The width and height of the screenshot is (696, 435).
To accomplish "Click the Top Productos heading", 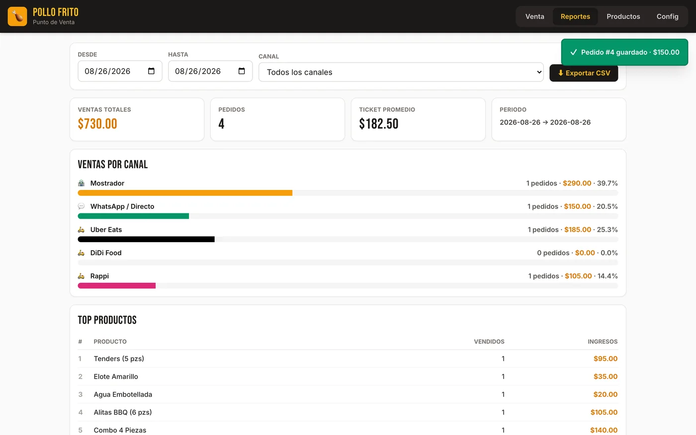I will (x=107, y=320).
